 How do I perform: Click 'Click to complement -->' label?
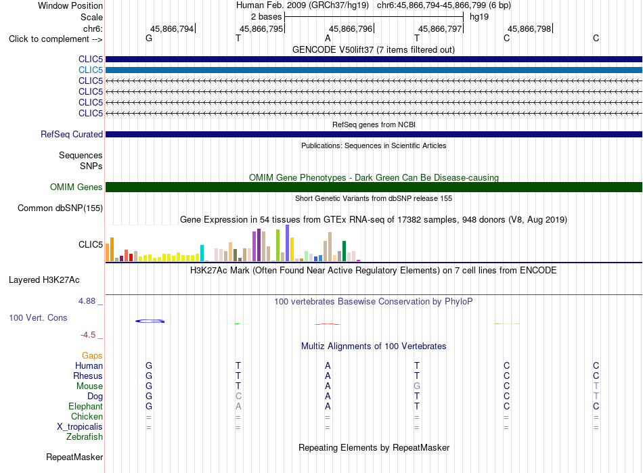coord(56,39)
